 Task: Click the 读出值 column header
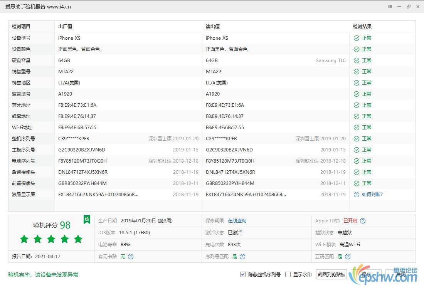coord(213,27)
